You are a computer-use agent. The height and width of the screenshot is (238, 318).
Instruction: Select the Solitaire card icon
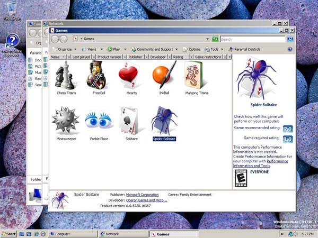131,121
